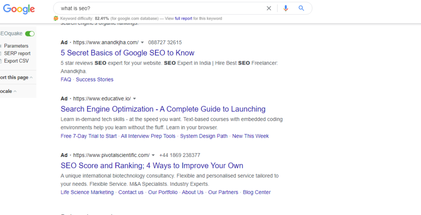Start voice search with microphone icon
Viewport: 421px width, 215px height.
[286, 8]
